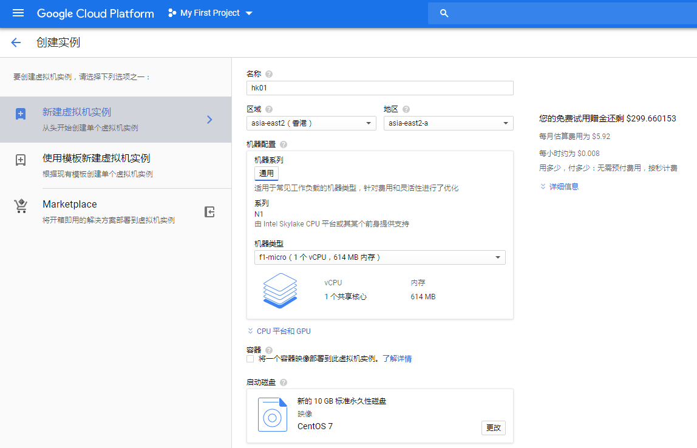Open the f1-micro machine type dropdown
The height and width of the screenshot is (448, 697).
point(380,257)
